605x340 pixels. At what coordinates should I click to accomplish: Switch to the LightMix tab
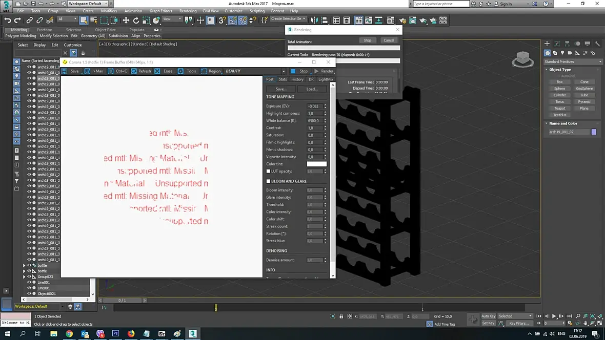pyautogui.click(x=325, y=79)
